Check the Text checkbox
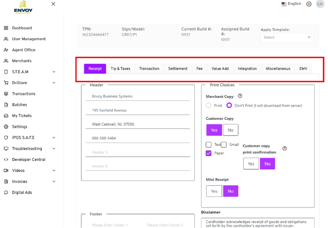328x228 pixels. click(x=209, y=145)
